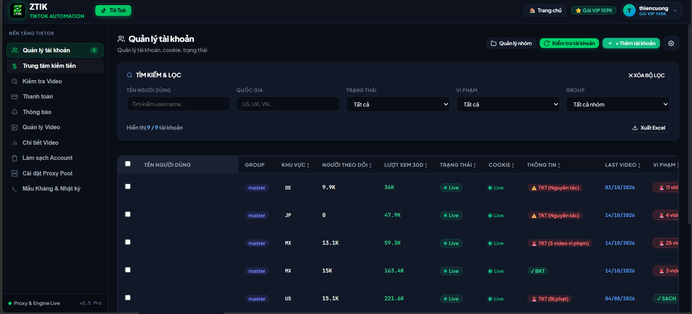Open the Tất cả nhóm group dropdown
Screen dimensions: 692x314
point(618,104)
